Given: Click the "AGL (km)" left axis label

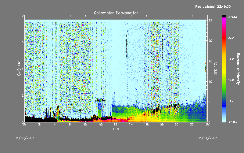Looking at the screenshot, I should click(x=19, y=69).
